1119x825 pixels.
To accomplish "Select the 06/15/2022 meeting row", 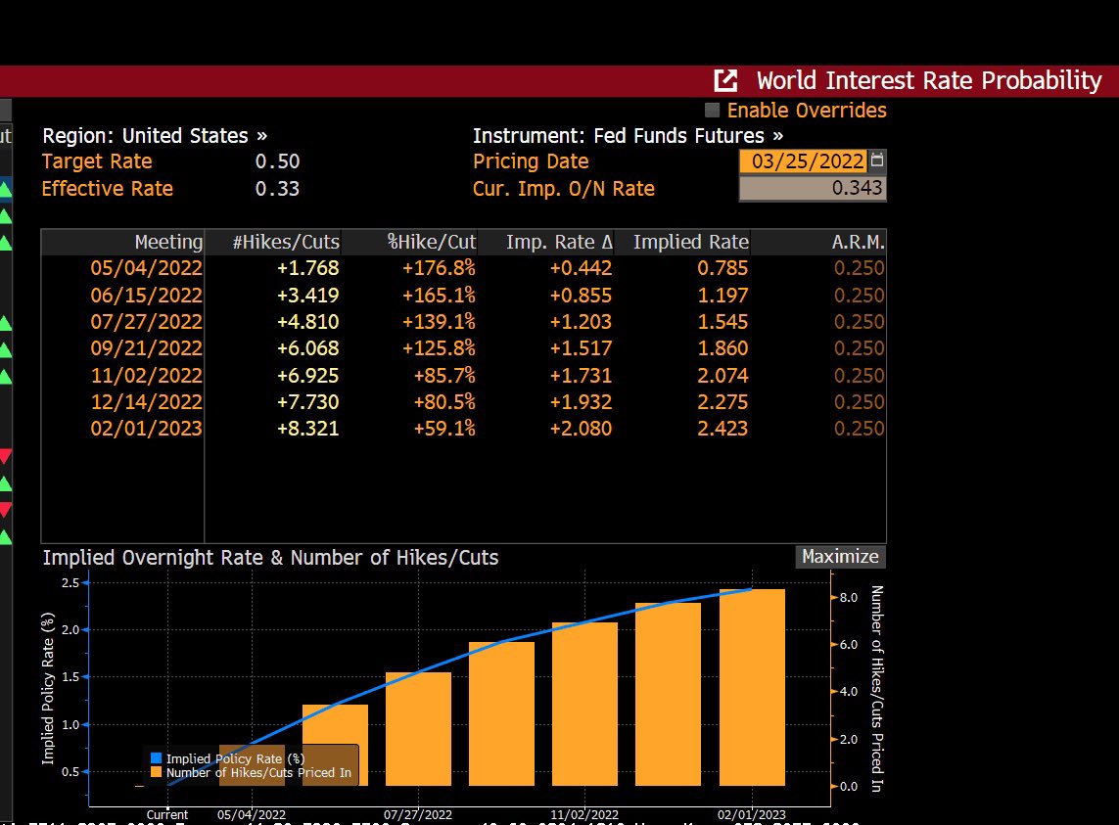I will coord(464,295).
